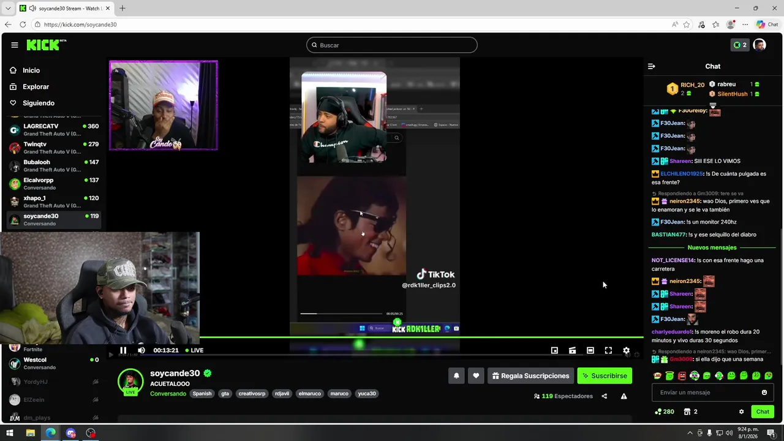784x441 pixels.
Task: Select the creativosrp tag
Action: pos(252,394)
